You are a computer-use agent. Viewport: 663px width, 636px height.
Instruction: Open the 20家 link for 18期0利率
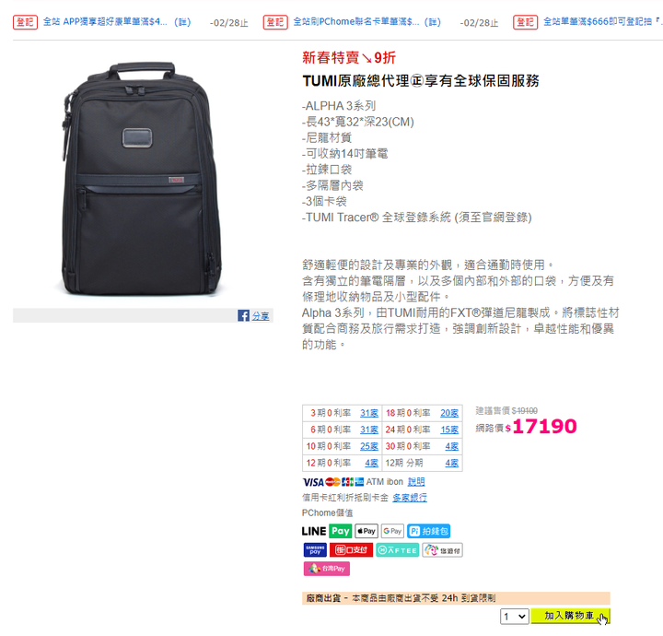tap(449, 413)
